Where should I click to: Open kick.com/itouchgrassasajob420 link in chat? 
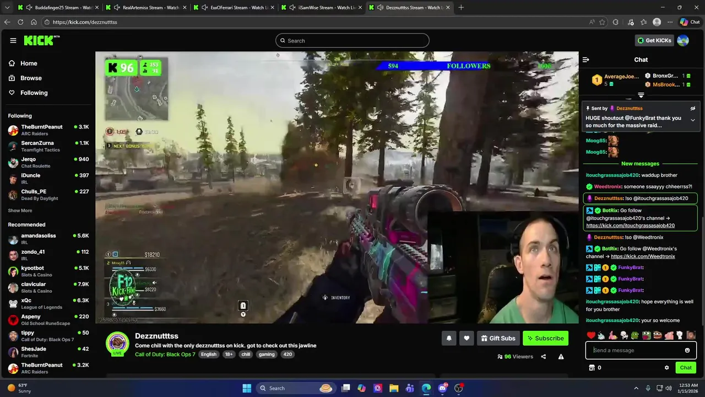(x=630, y=226)
